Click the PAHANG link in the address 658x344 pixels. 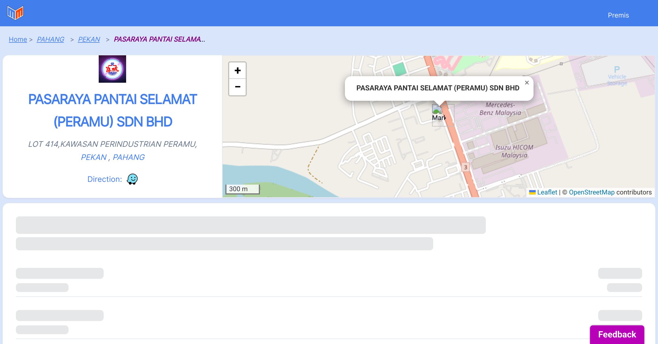[x=129, y=157]
